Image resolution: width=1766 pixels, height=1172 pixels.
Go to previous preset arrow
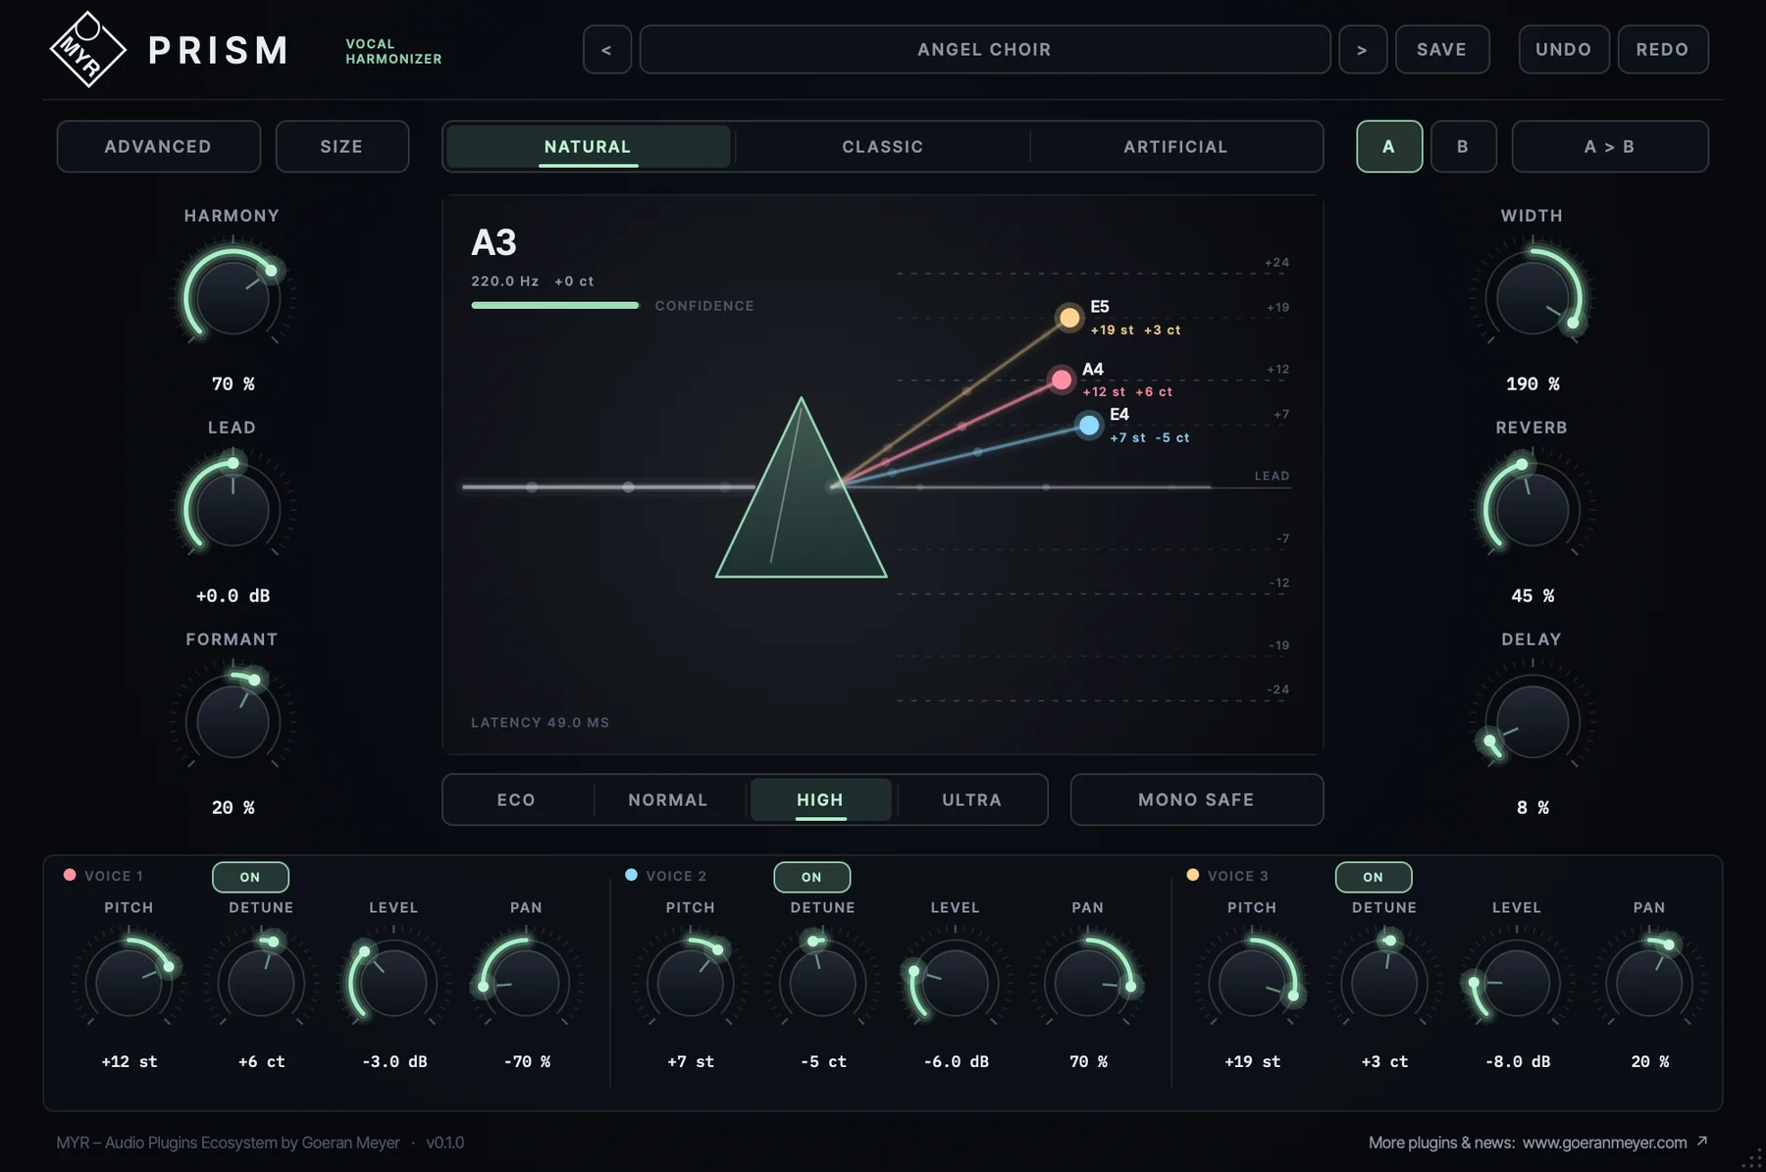pyautogui.click(x=607, y=49)
